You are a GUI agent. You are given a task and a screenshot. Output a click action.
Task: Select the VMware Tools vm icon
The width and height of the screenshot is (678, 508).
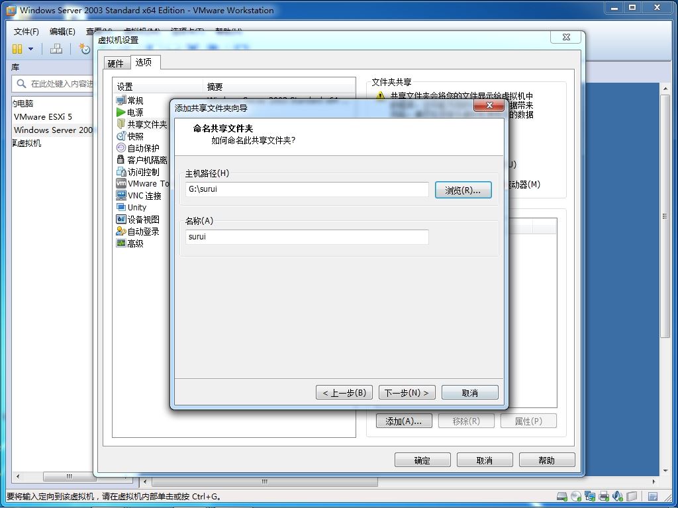tap(121, 183)
